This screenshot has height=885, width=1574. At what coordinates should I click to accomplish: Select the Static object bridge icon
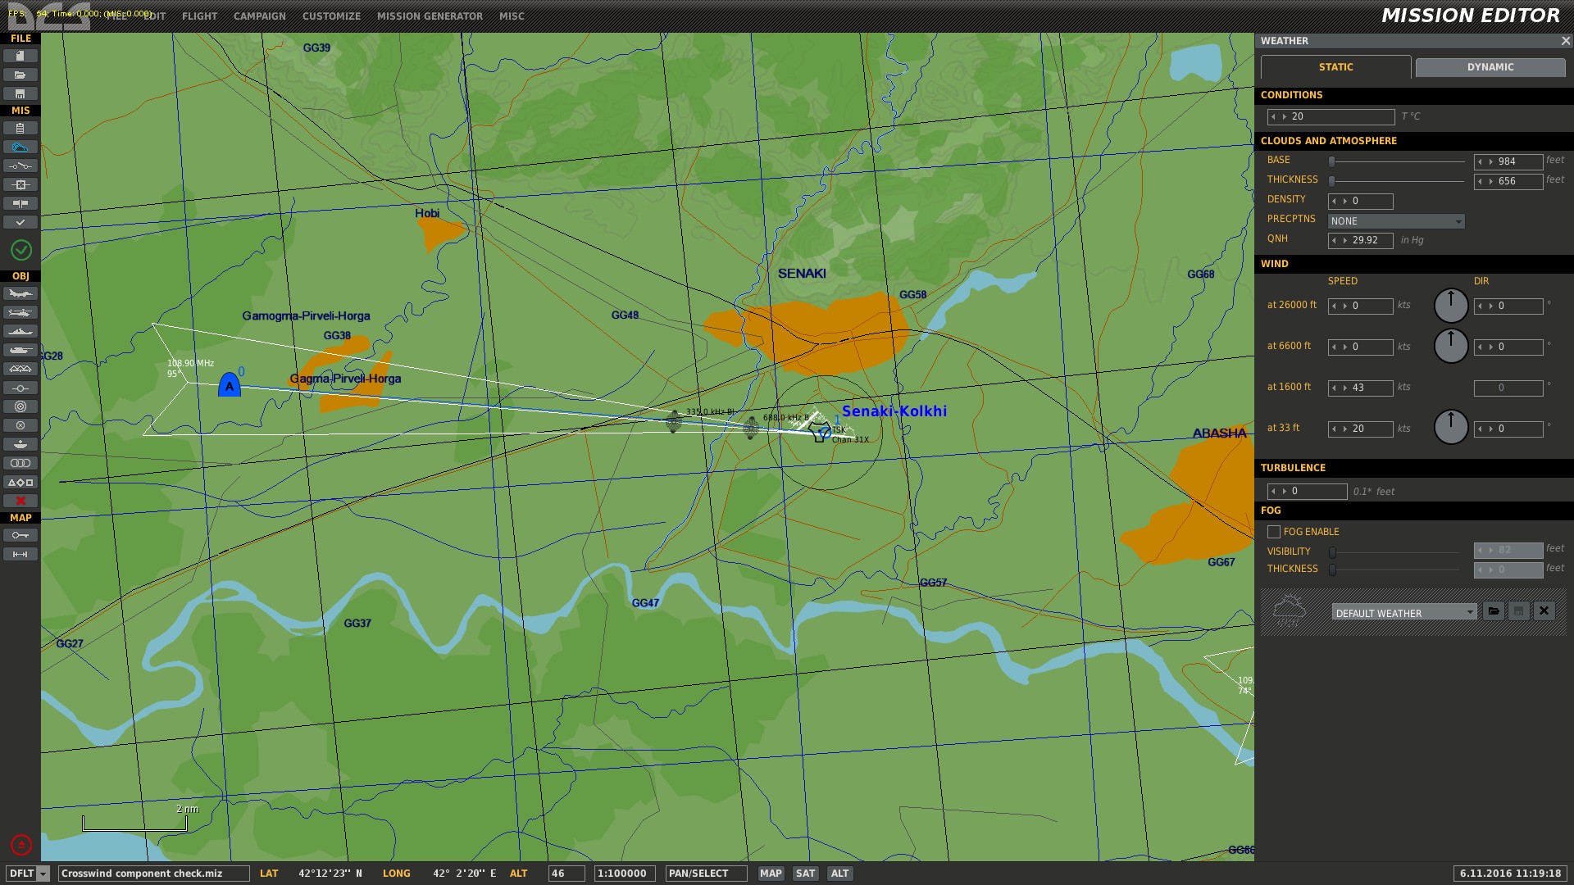pyautogui.click(x=20, y=369)
